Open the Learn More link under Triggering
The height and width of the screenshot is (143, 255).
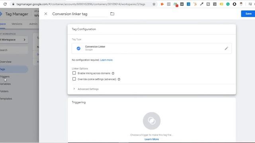point(151,139)
